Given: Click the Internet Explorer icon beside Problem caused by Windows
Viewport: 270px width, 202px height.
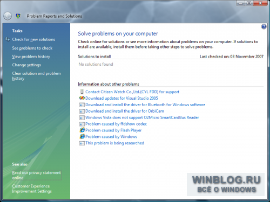Looking at the screenshot, I should (x=82, y=137).
